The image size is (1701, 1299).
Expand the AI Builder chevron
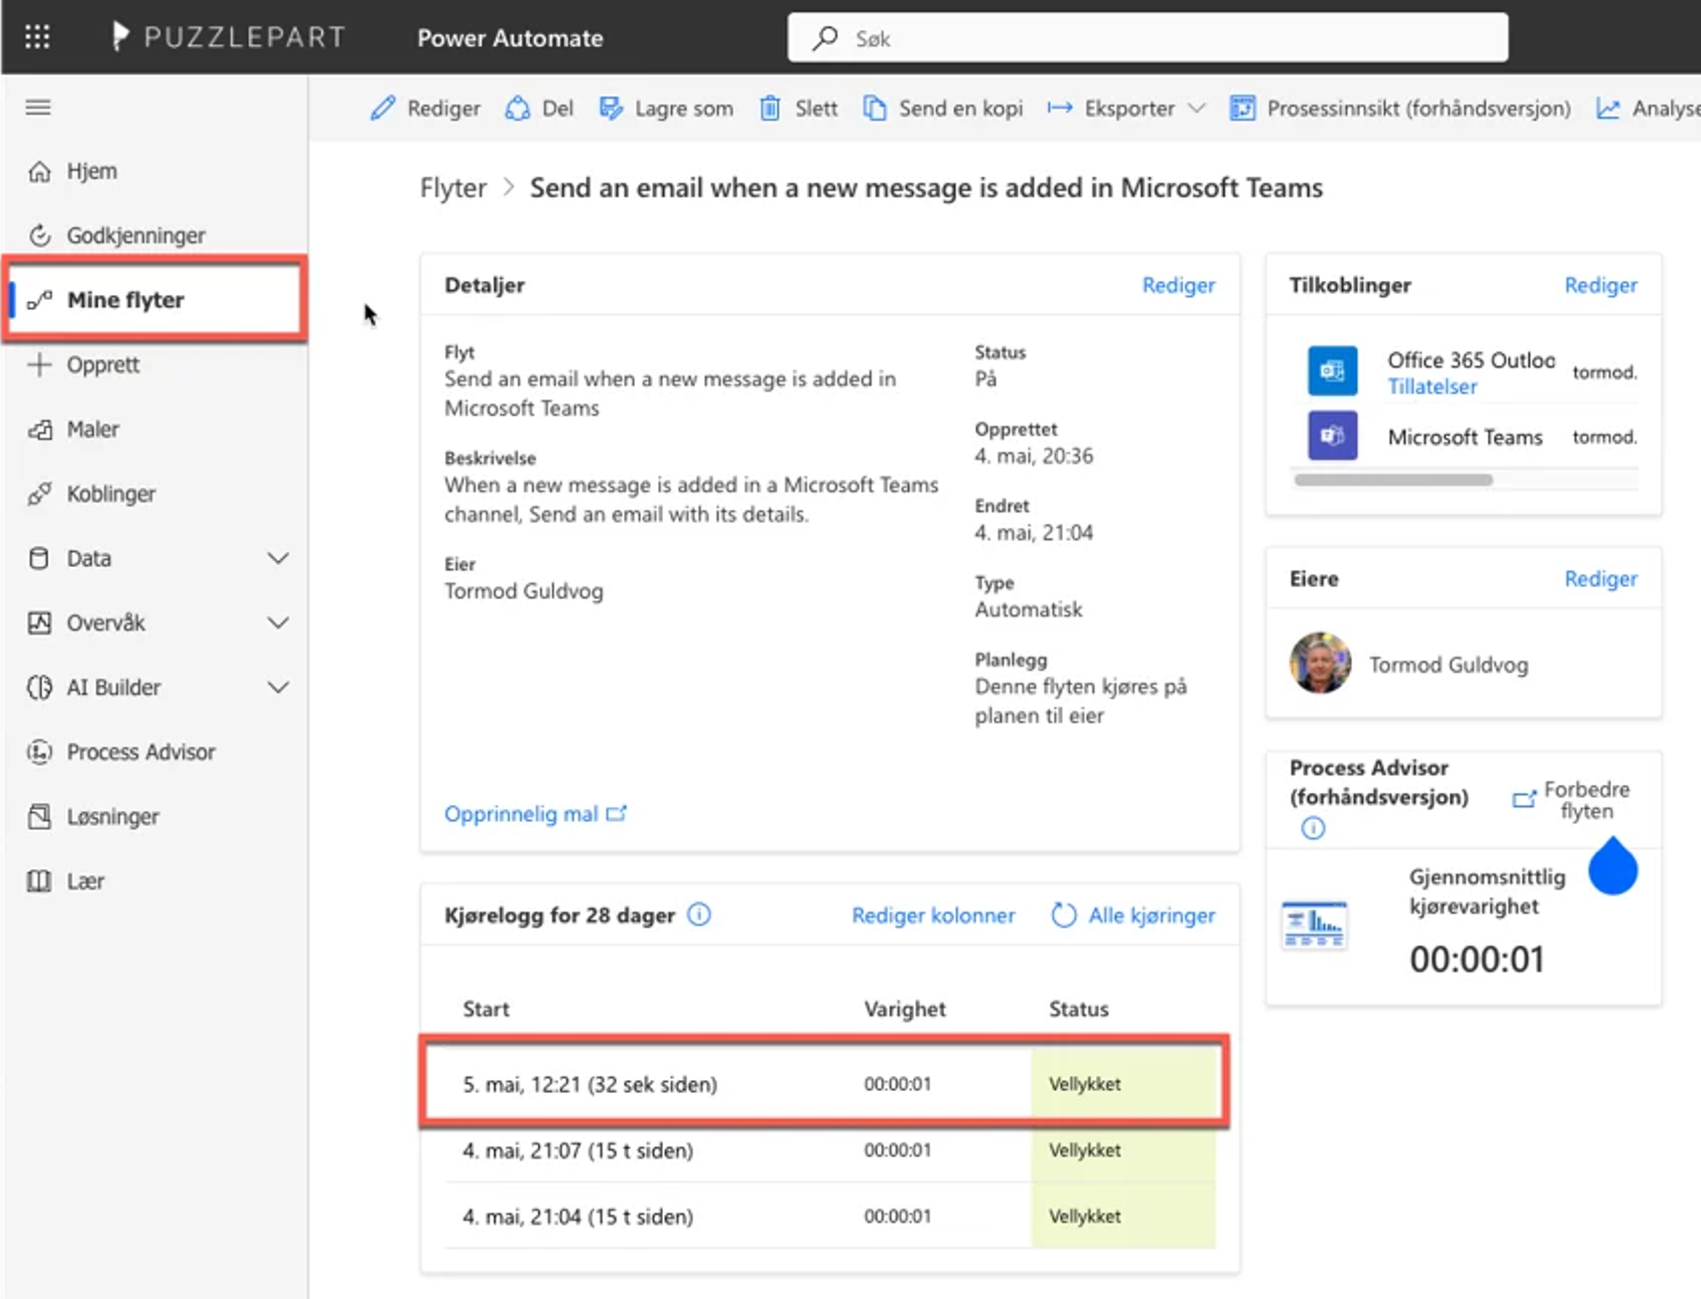point(278,687)
